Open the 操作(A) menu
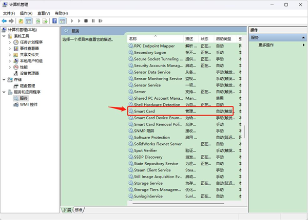308x220 pixels. point(26,13)
